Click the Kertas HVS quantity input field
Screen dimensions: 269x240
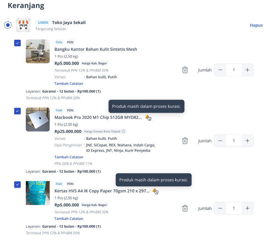tap(234, 208)
